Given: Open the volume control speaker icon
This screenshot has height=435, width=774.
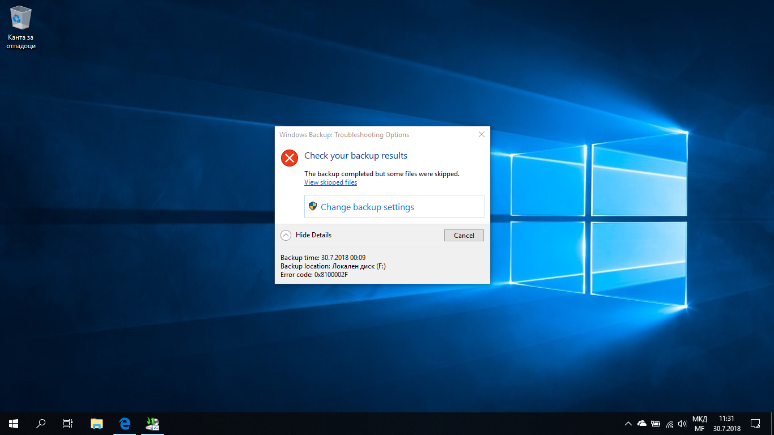Looking at the screenshot, I should 682,423.
